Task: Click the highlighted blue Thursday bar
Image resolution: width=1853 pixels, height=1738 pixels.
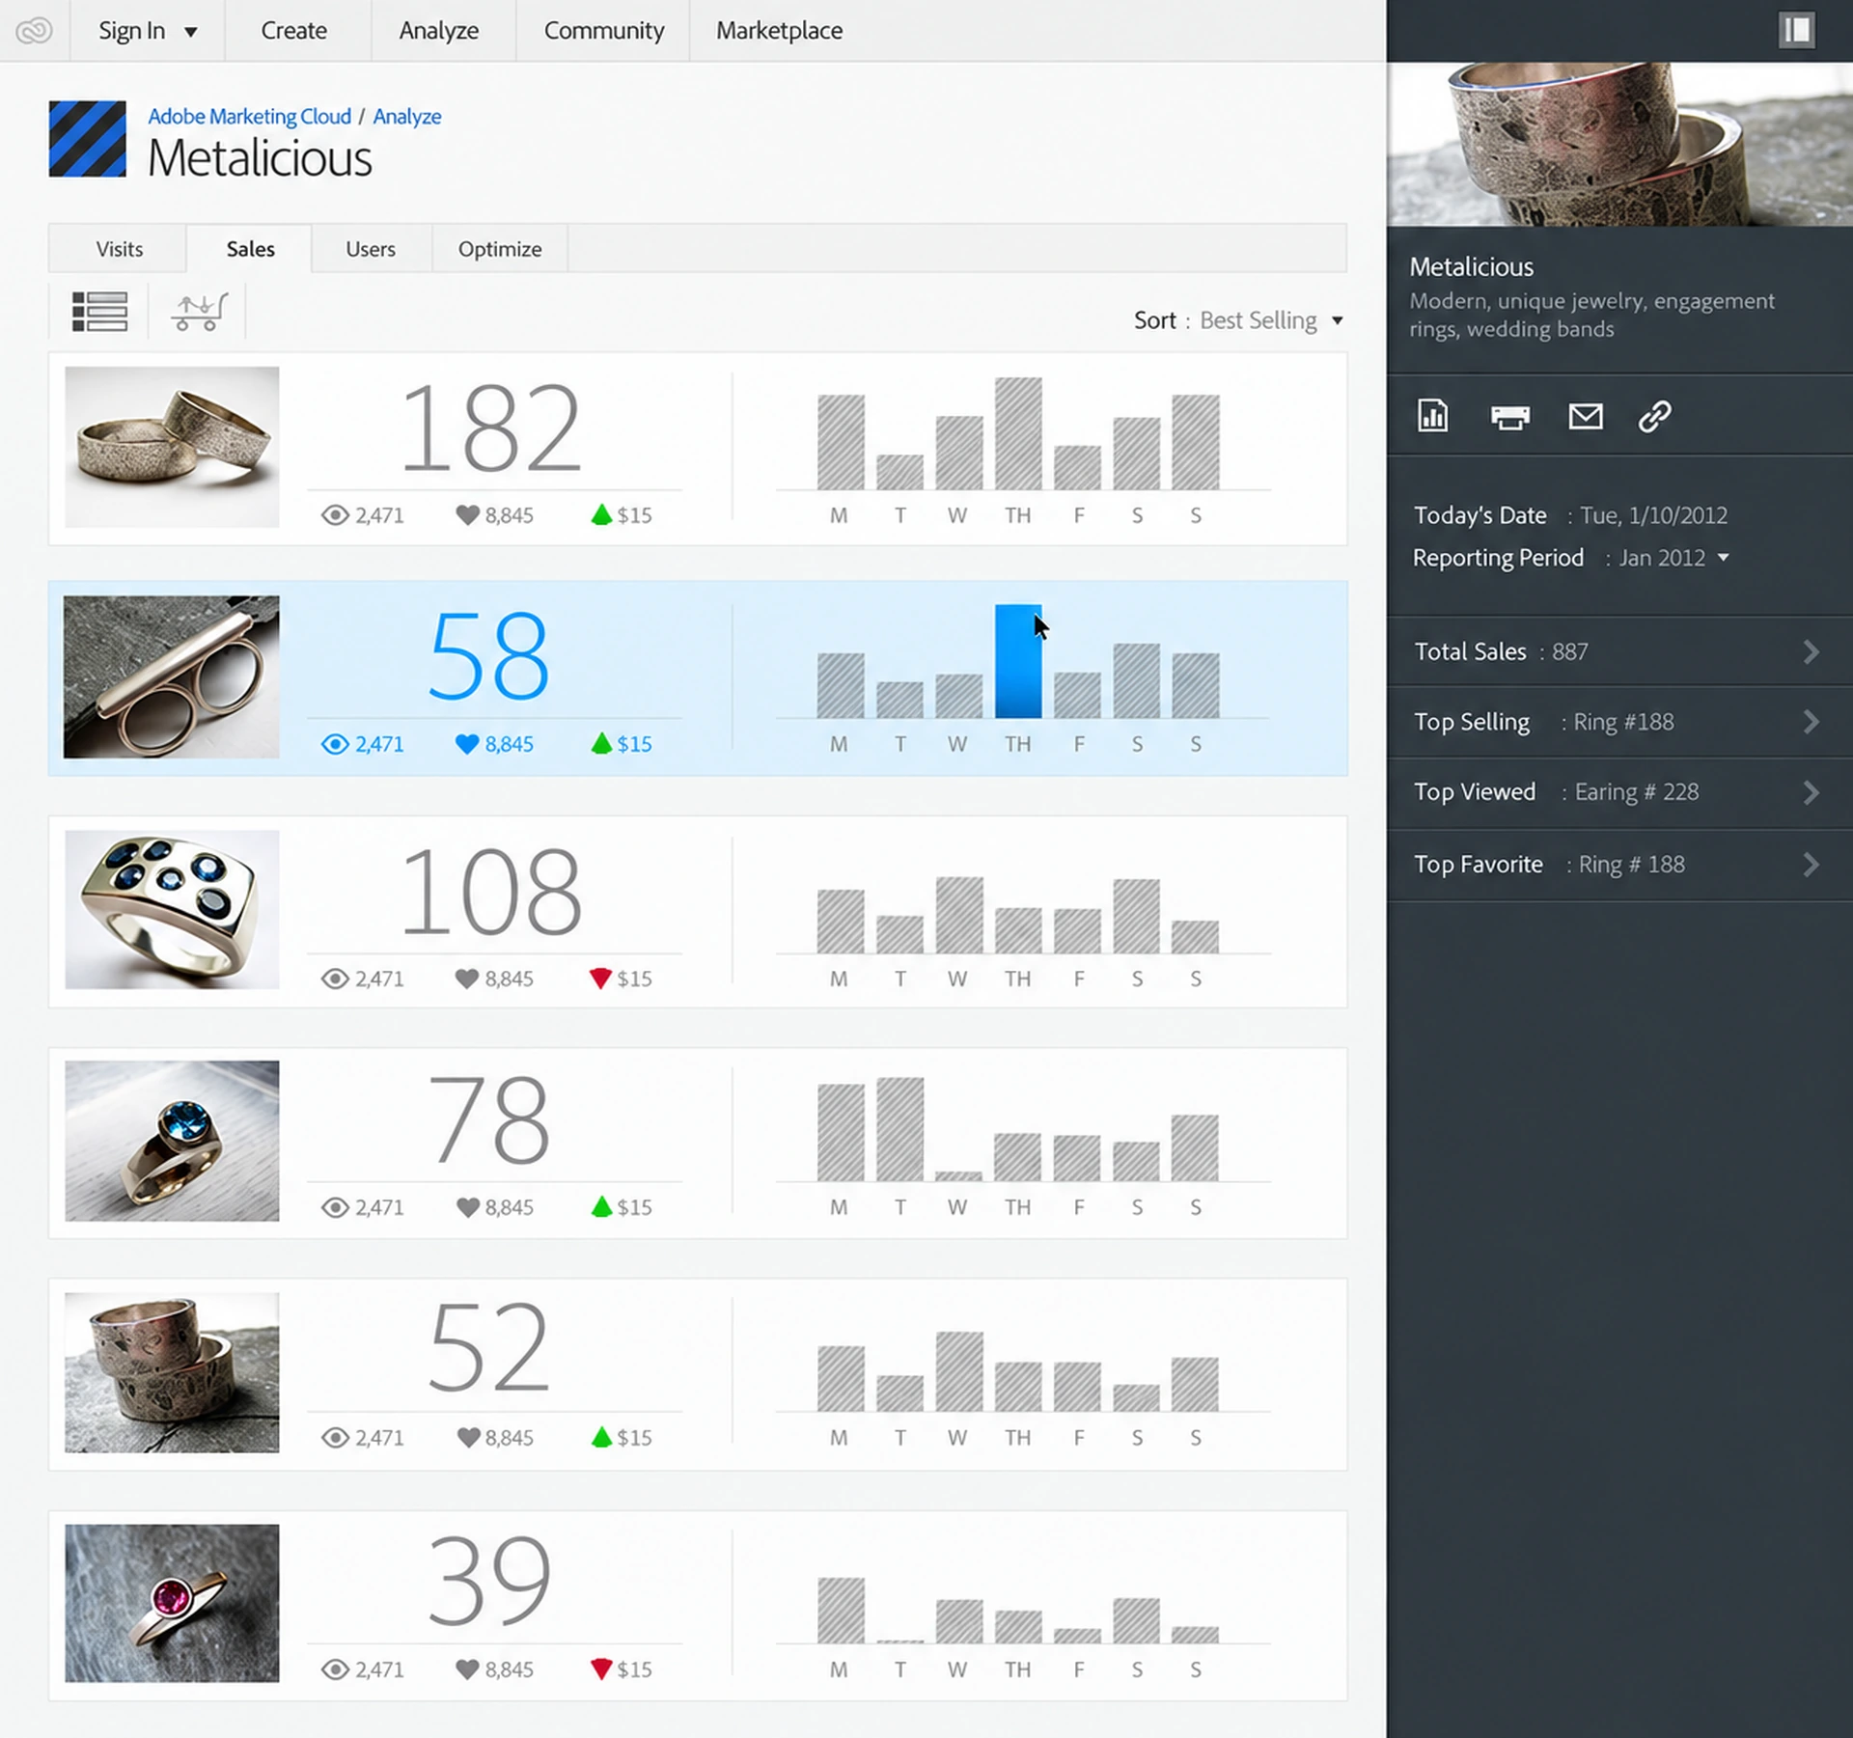Action: (x=1018, y=661)
